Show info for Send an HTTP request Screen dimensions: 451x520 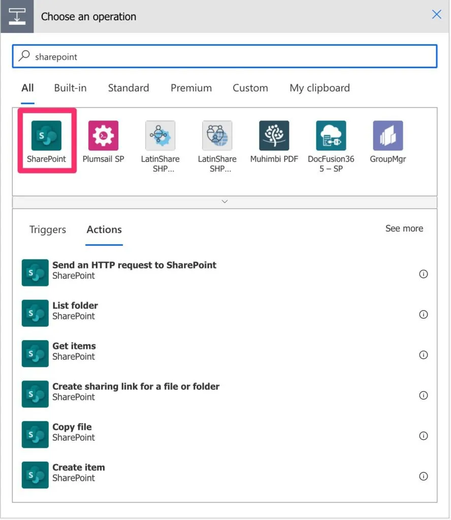[423, 274]
